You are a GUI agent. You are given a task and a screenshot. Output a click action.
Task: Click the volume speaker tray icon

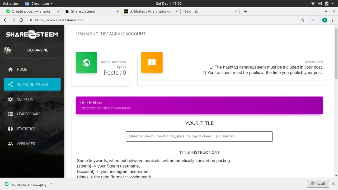coord(320,3)
